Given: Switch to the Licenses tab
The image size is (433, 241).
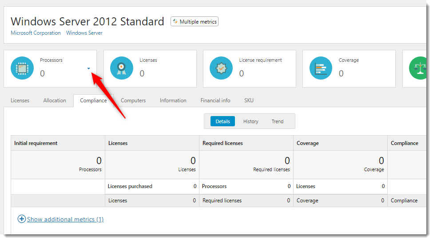Looking at the screenshot, I should tap(20, 100).
